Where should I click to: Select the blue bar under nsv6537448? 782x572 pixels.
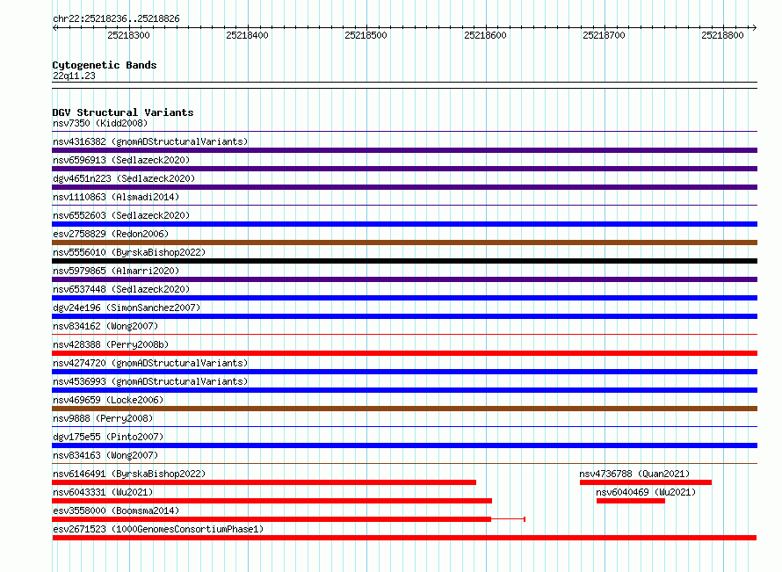click(x=404, y=298)
